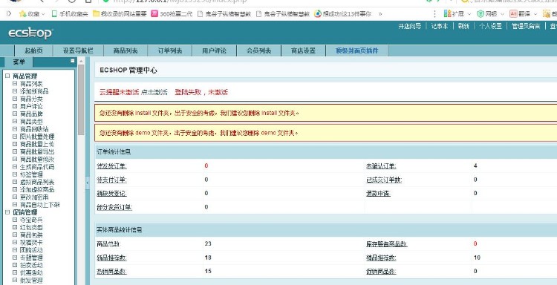Click the 点击激活 activation link
557x285 pixels.
[x=154, y=92]
